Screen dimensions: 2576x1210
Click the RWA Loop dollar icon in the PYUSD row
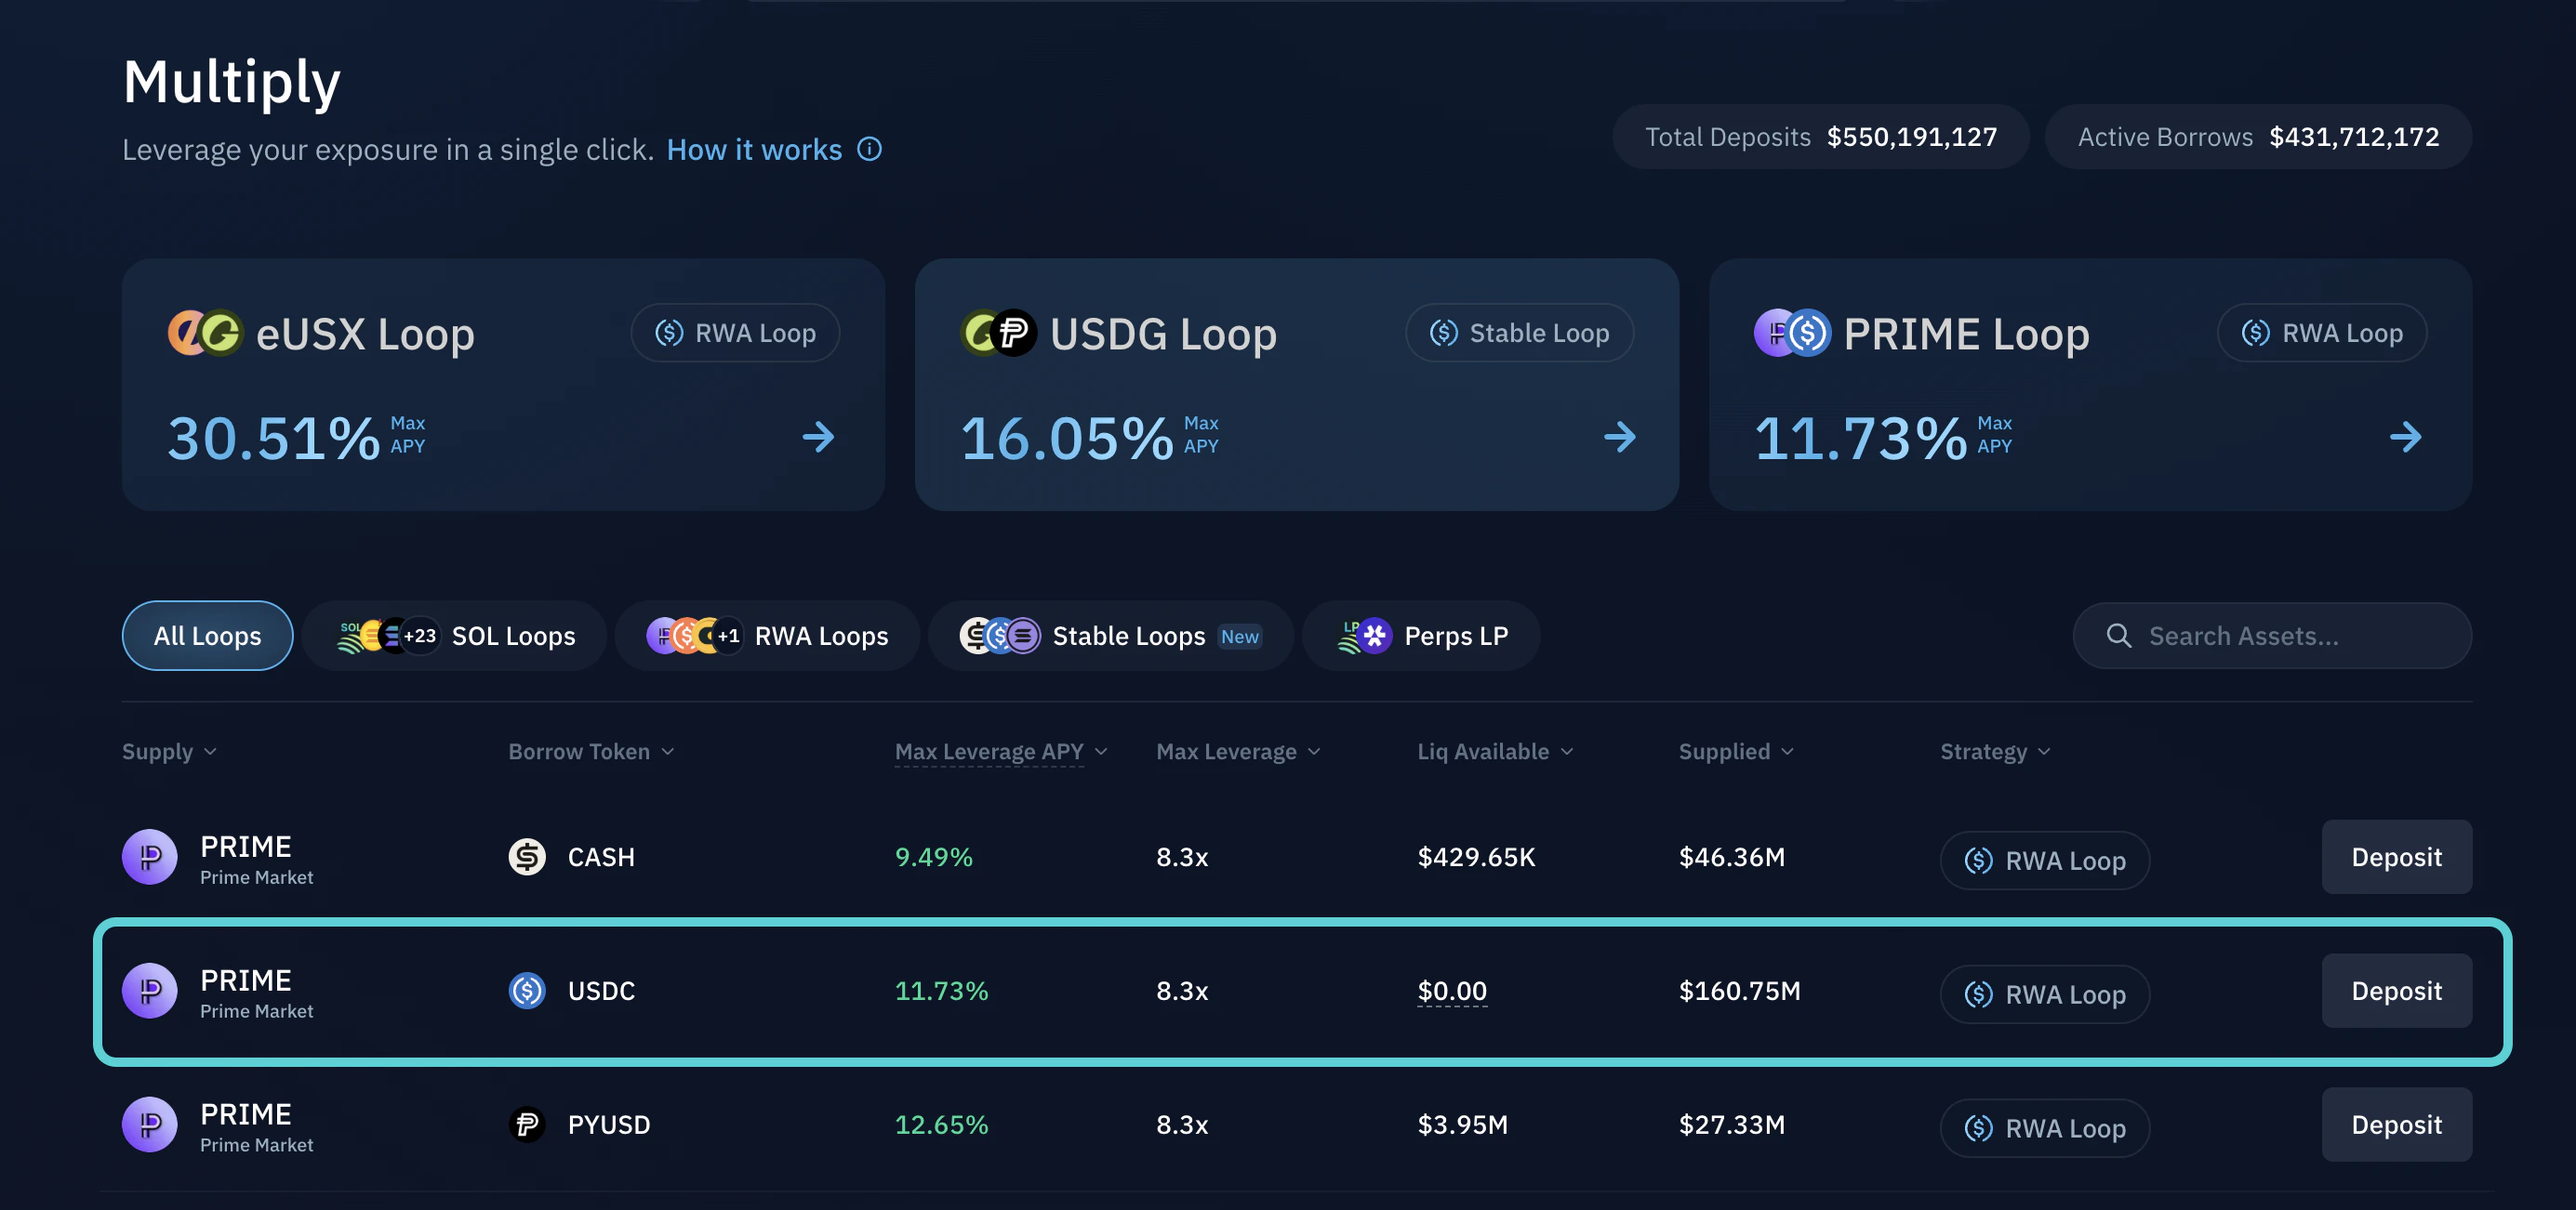click(1979, 1128)
